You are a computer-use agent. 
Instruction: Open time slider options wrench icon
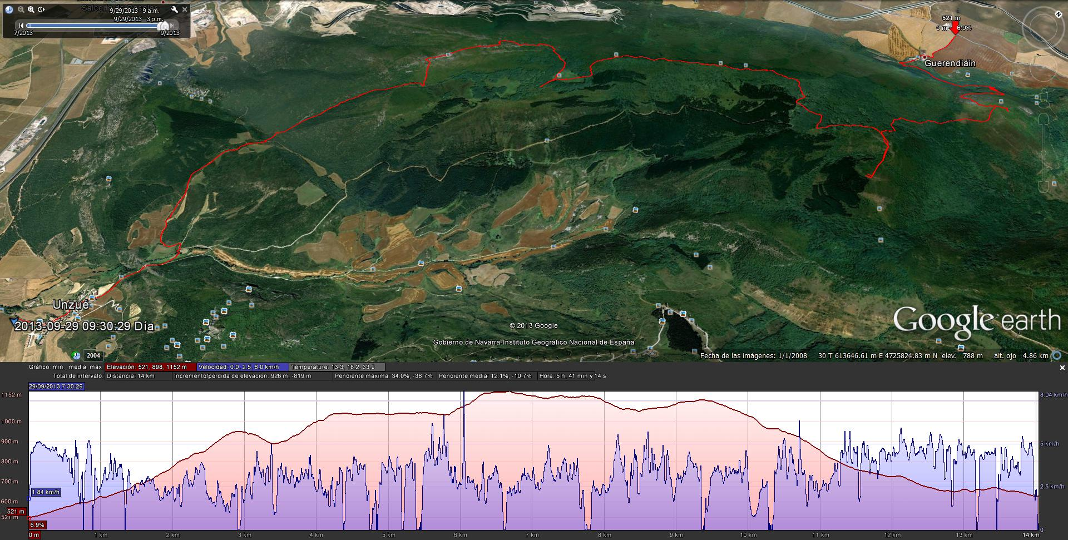point(175,9)
